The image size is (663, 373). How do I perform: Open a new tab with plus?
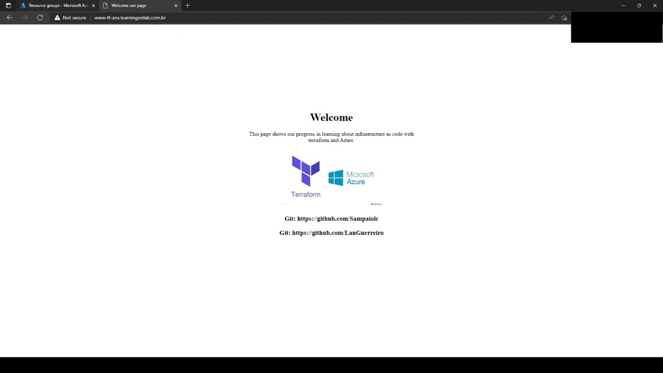[188, 5]
